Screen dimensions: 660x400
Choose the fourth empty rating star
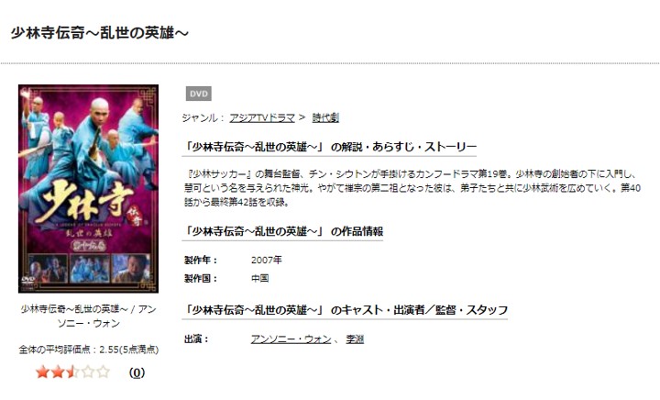point(88,372)
